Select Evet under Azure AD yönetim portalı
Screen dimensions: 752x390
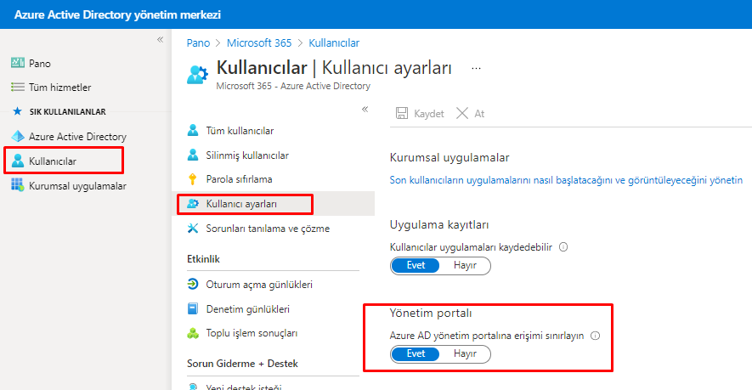click(x=416, y=353)
